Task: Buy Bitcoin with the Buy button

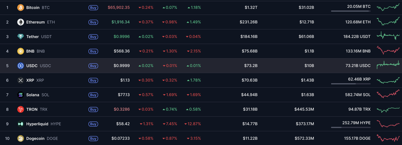Action: point(93,8)
